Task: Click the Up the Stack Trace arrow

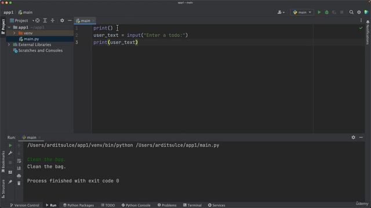Action: [x=19, y=146]
